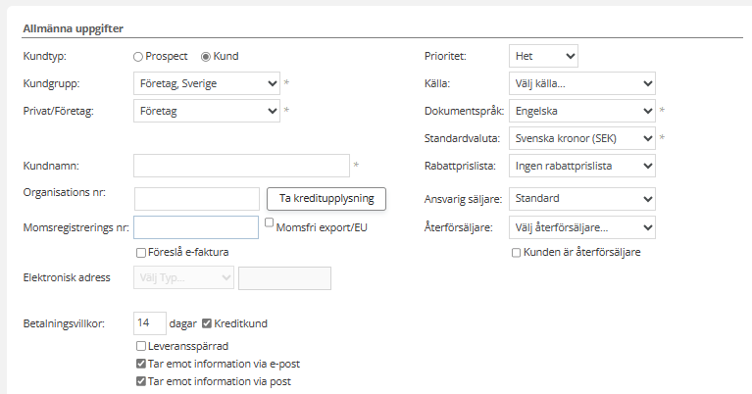Screen dimensions: 752x394
Task: Click the Momsregistrerings nr field
Action: coord(196,227)
